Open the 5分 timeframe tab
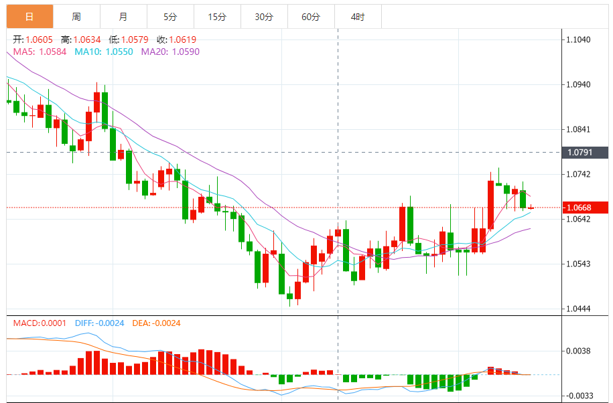 click(170, 17)
